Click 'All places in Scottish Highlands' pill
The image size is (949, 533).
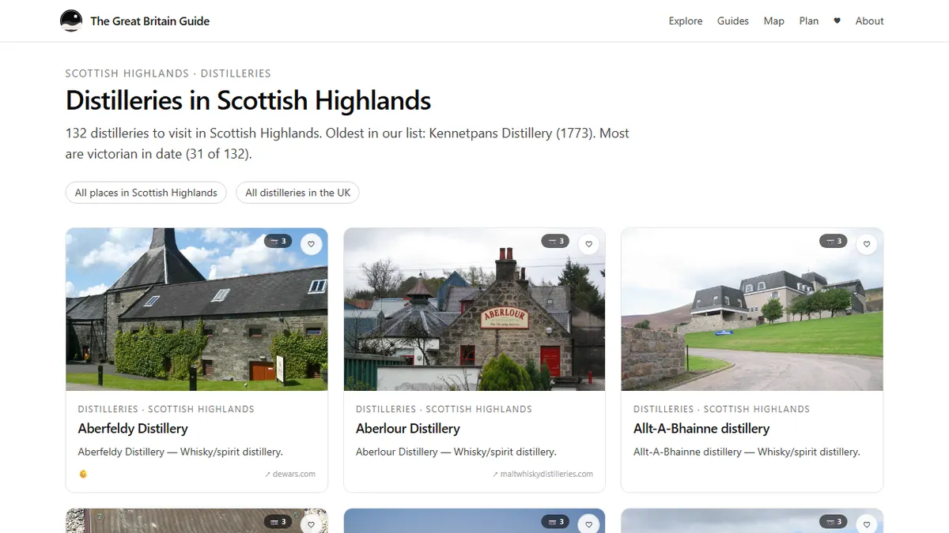[x=146, y=193]
